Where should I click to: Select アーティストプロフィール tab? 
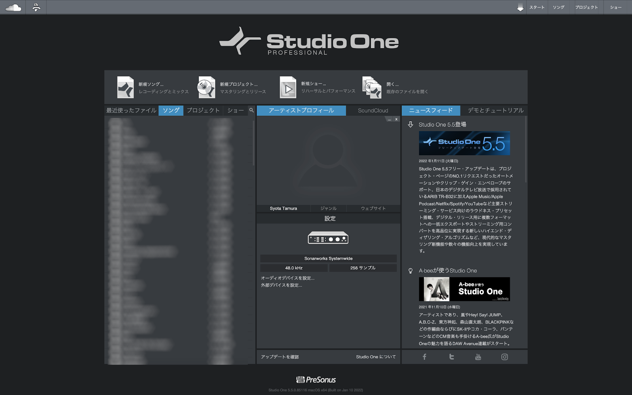coord(301,110)
